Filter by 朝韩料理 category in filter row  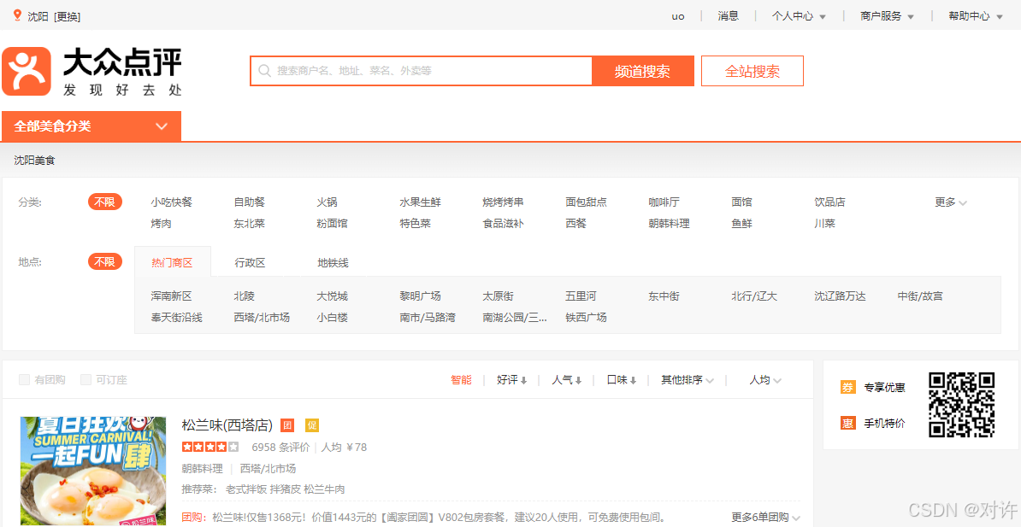[x=669, y=223]
